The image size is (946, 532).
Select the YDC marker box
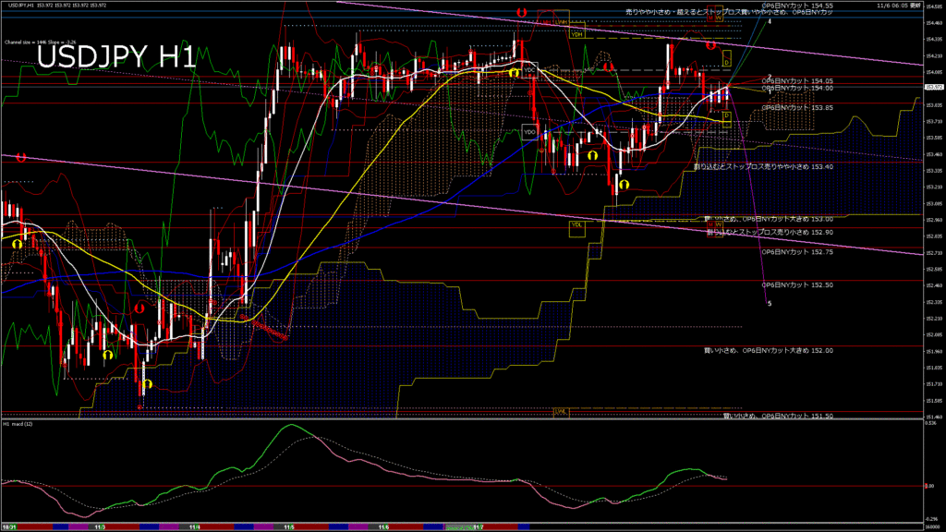(529, 69)
